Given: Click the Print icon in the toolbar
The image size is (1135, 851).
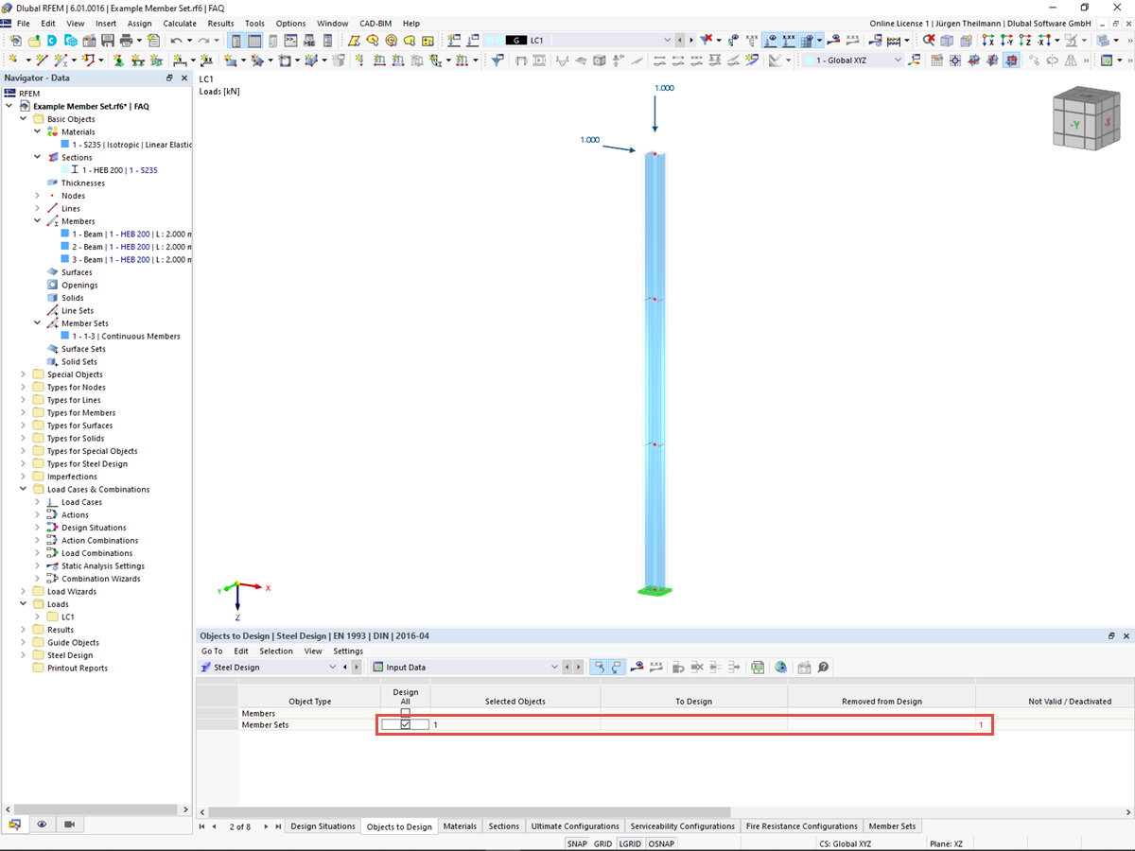Looking at the screenshot, I should click(126, 41).
